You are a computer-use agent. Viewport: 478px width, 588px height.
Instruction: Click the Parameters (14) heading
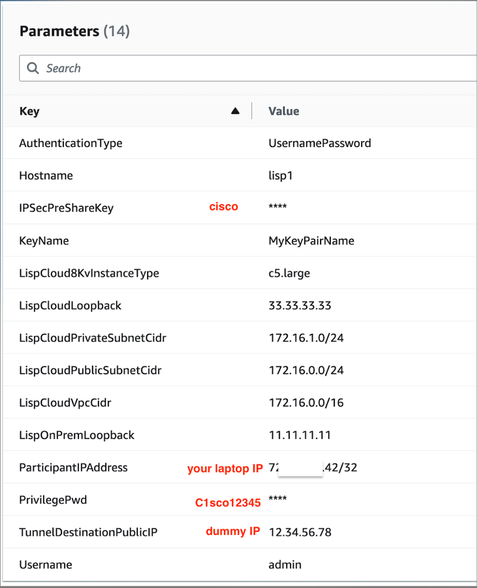[x=74, y=31]
